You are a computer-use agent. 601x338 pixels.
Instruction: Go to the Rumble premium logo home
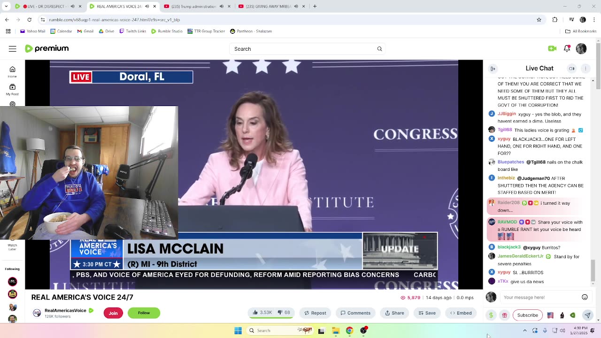pyautogui.click(x=46, y=48)
